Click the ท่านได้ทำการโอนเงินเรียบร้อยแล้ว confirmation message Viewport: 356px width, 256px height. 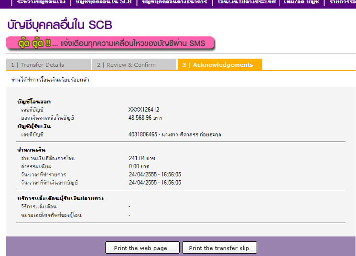(x=50, y=80)
